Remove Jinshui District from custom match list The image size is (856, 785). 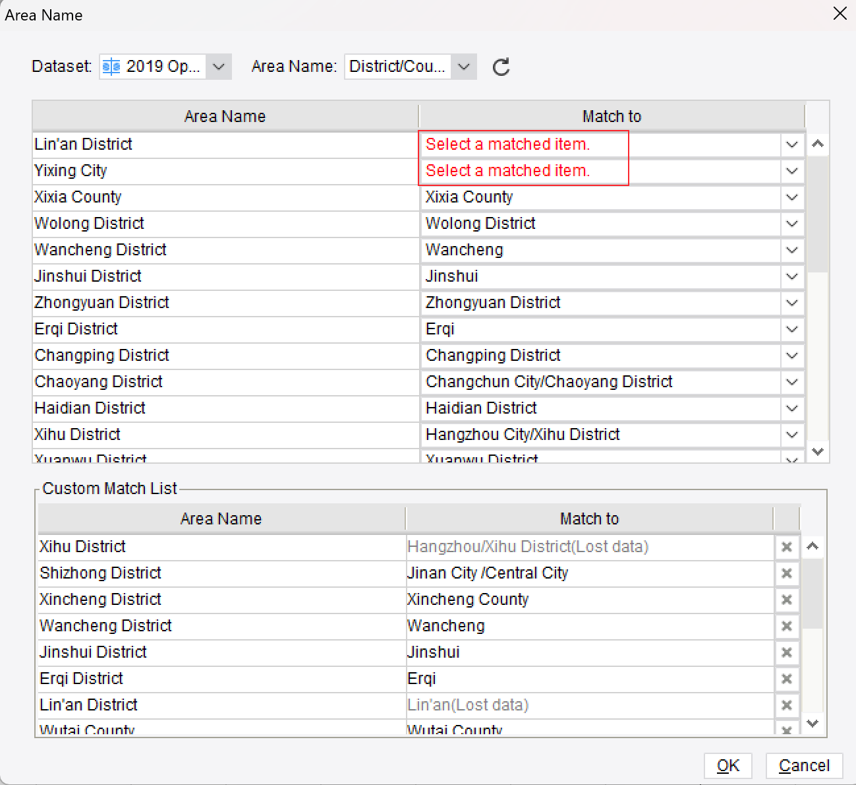pos(786,652)
